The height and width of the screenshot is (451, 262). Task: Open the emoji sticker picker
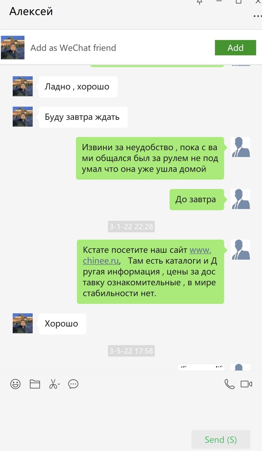[15, 384]
